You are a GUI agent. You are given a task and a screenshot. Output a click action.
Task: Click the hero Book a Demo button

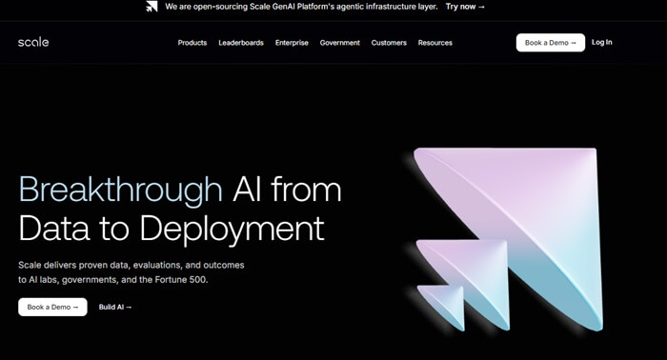[x=52, y=307]
